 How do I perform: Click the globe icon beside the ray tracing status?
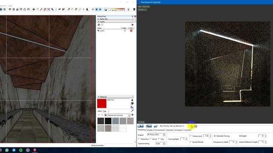[x=196, y=126]
